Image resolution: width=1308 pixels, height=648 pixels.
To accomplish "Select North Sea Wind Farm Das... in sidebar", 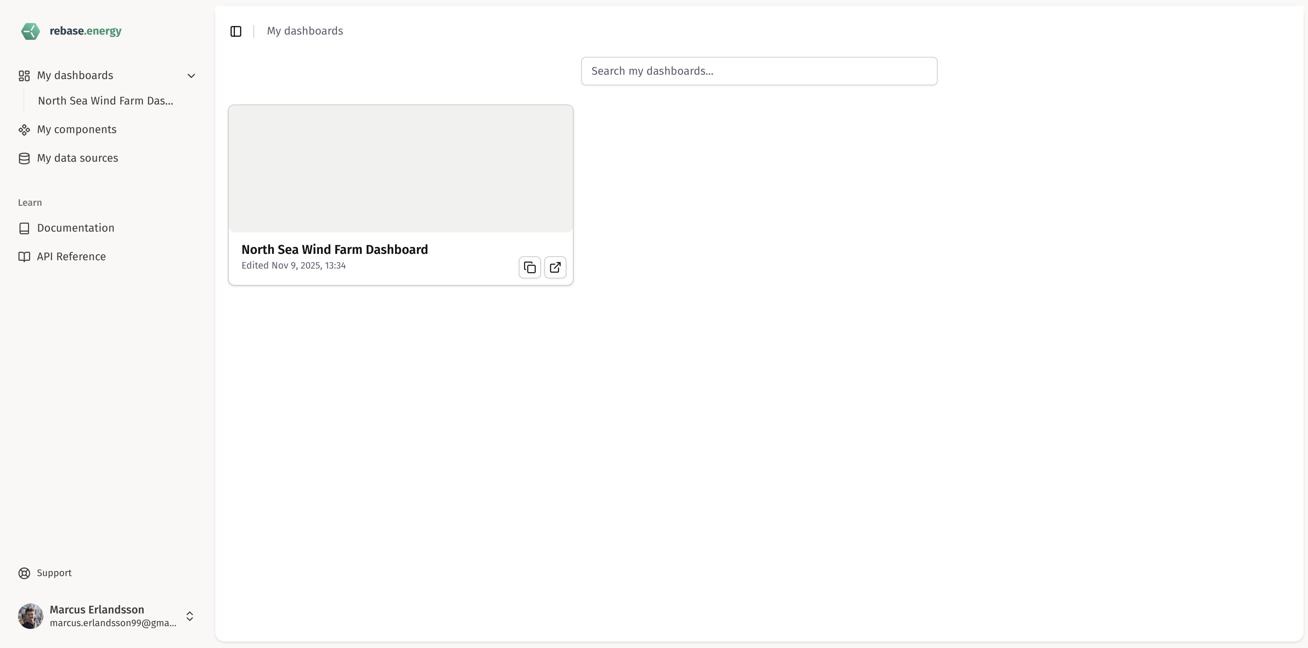I will point(105,101).
